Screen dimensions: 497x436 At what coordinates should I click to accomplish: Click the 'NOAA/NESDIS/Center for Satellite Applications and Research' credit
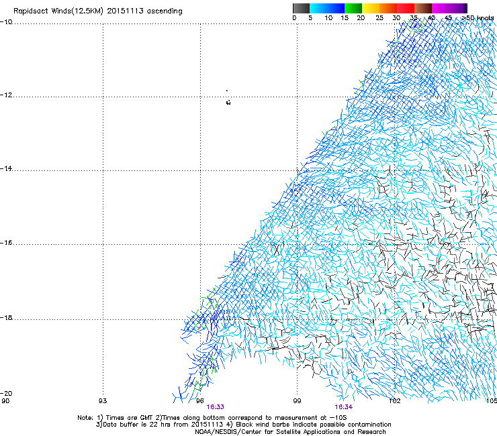(x=290, y=432)
